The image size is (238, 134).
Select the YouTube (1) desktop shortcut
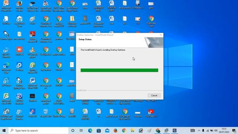[x=151, y=113]
